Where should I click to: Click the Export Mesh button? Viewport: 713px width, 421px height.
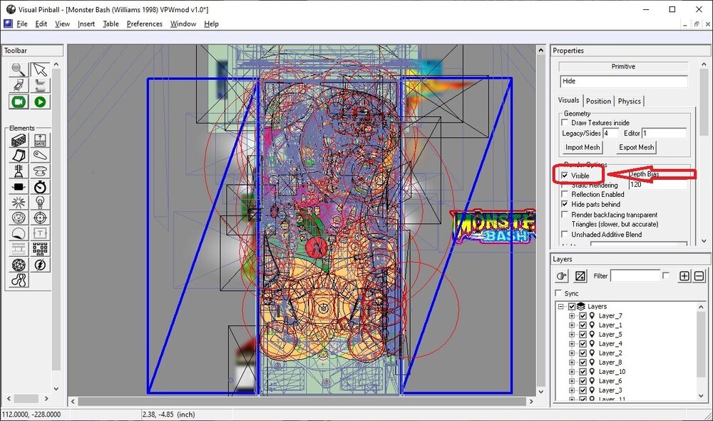point(636,148)
